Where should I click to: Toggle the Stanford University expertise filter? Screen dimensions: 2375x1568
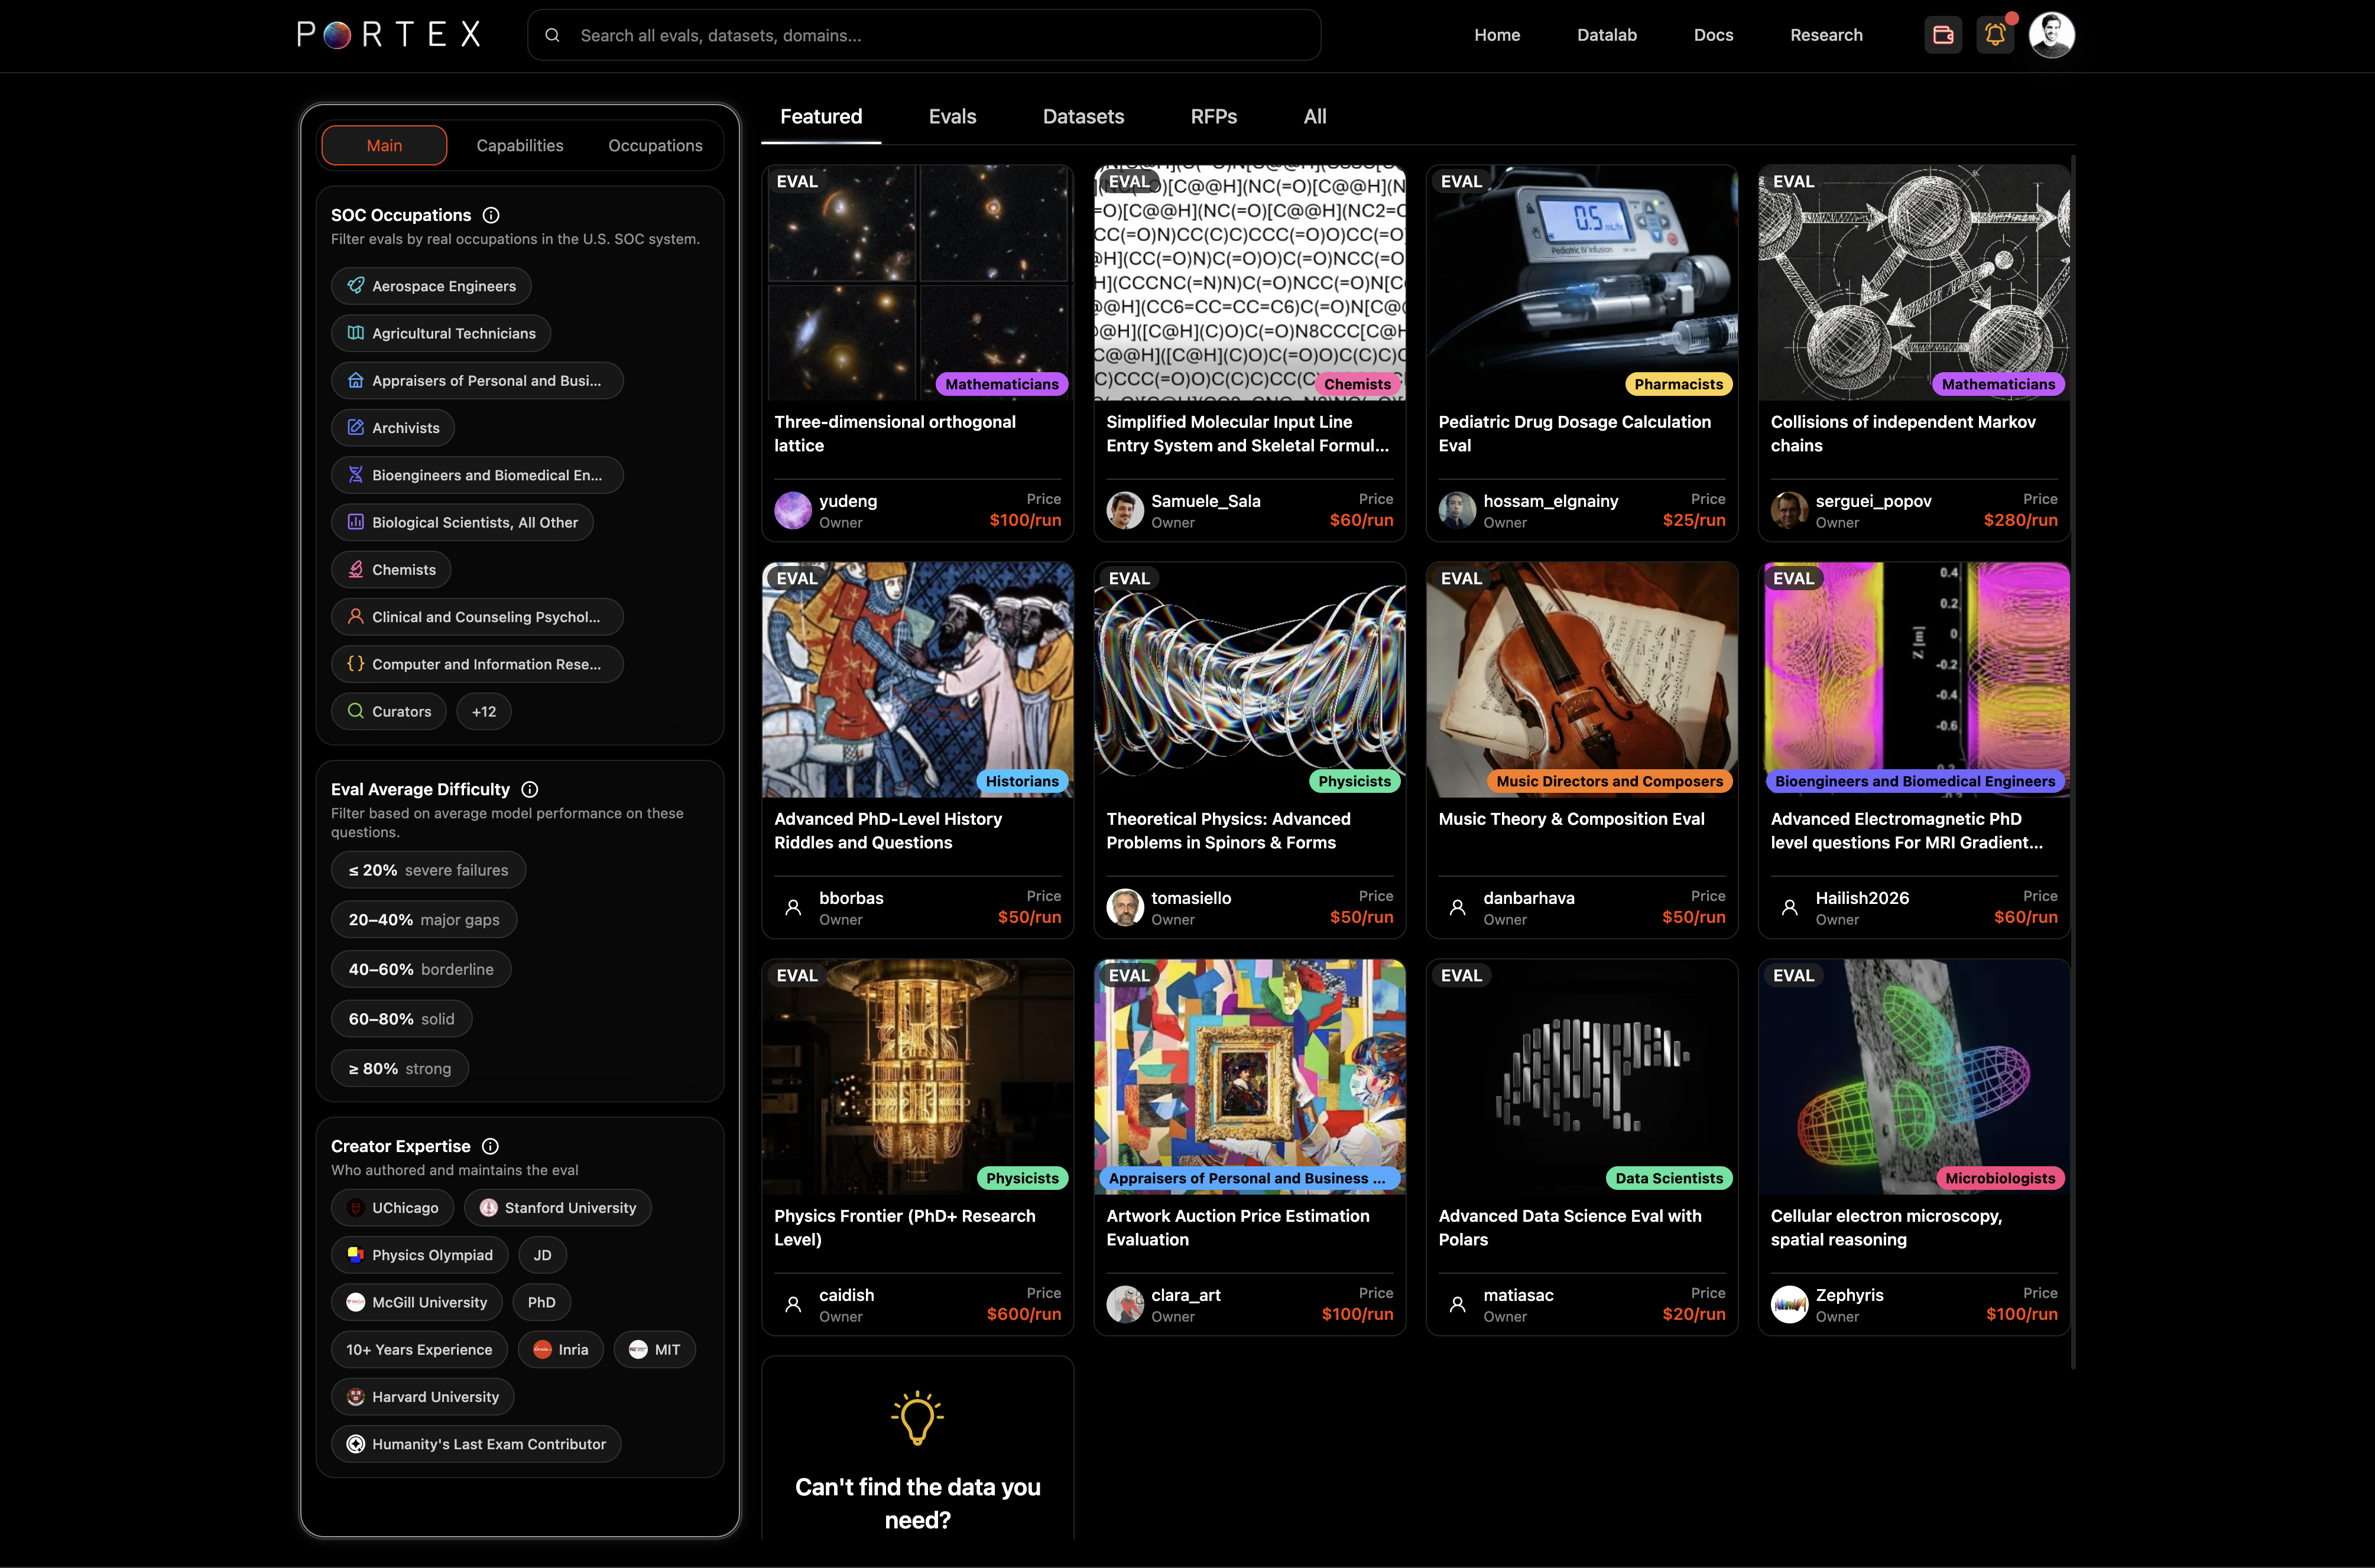coord(557,1208)
